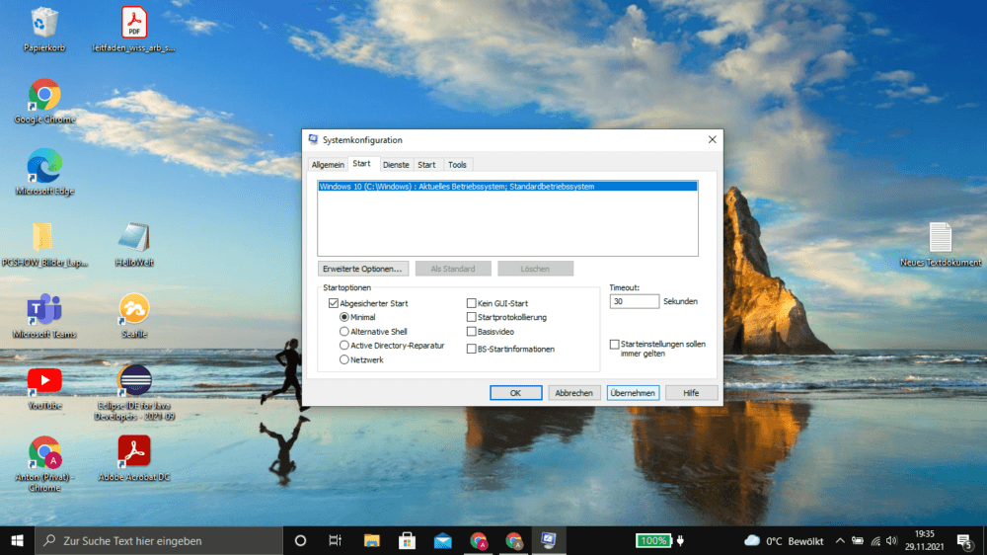Open the volume speaker tray icon
The height and width of the screenshot is (555, 987).
(x=891, y=540)
